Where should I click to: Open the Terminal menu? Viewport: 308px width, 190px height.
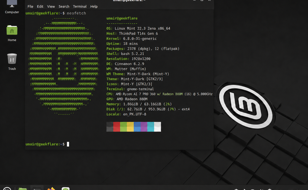click(x=80, y=6)
